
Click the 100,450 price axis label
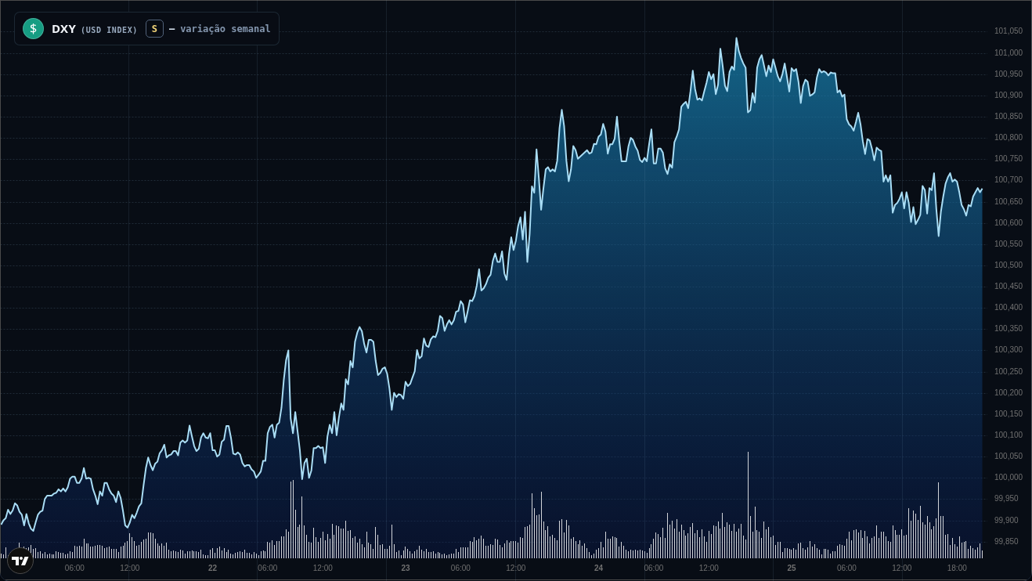tap(1009, 286)
